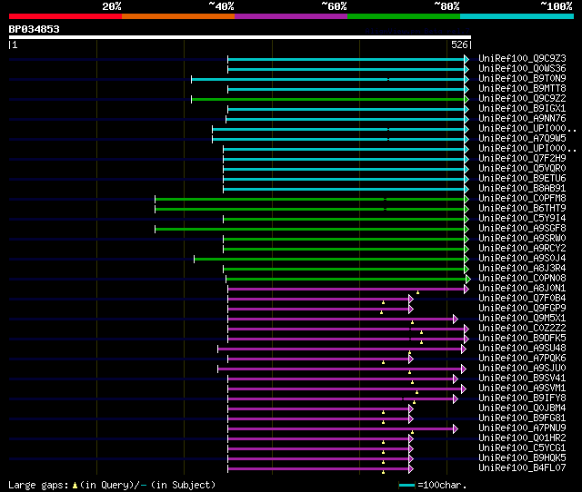Click the cyan alignment bar for Q9C9Z3
The height and width of the screenshot is (492, 582).
[346, 60]
